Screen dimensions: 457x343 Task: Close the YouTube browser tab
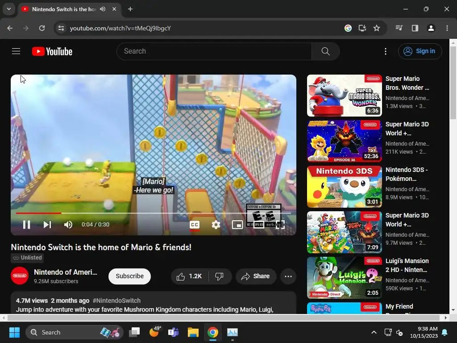tap(114, 9)
